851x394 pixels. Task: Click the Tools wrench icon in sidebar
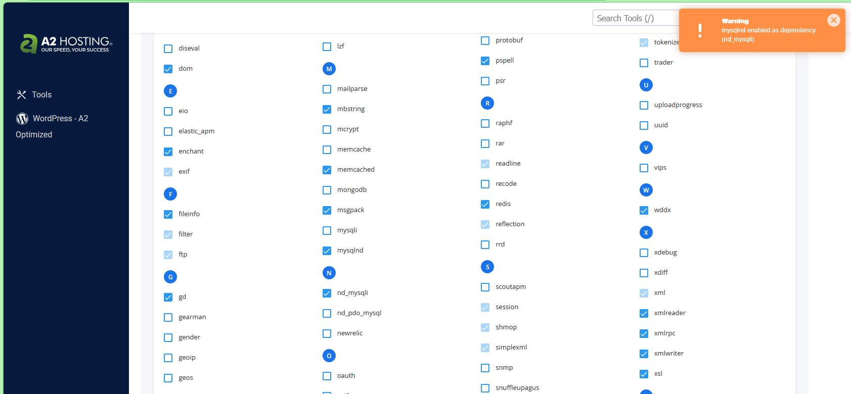tap(21, 95)
